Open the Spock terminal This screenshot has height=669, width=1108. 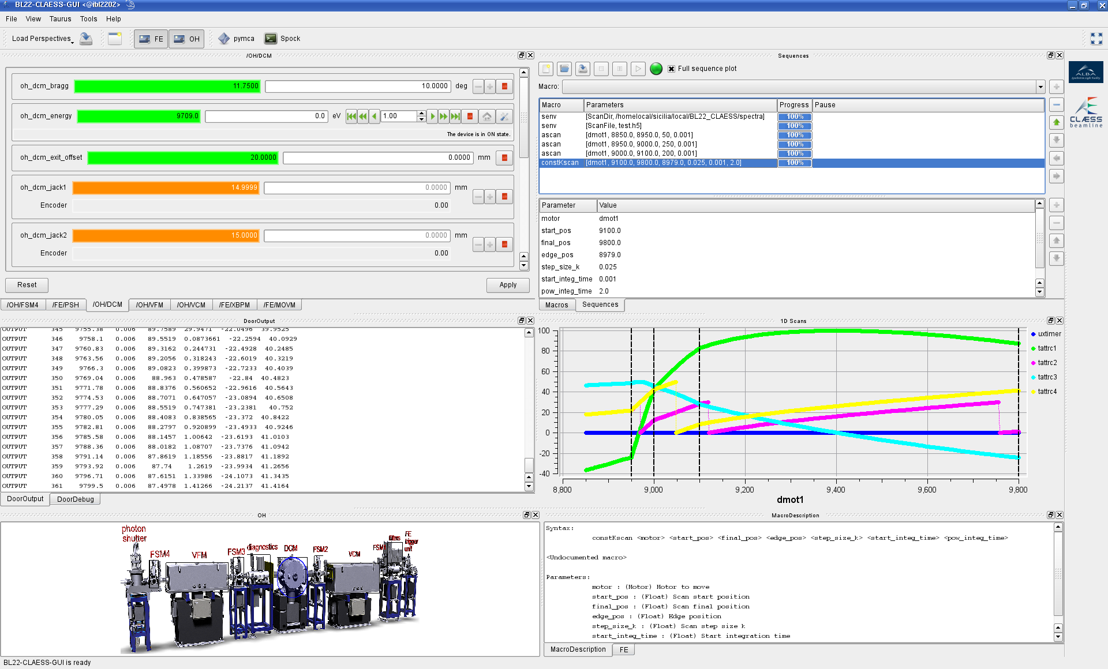282,39
